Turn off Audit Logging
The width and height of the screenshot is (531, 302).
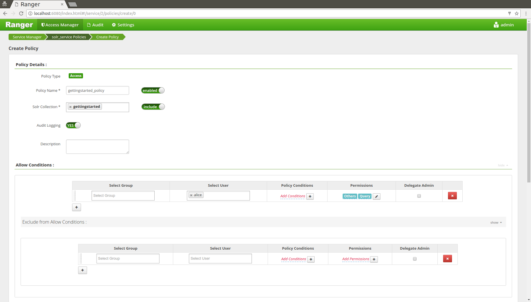(x=73, y=125)
